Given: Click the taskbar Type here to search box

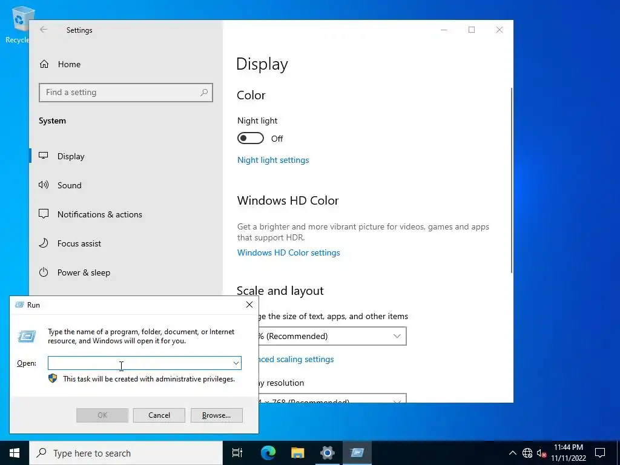Looking at the screenshot, I should (x=126, y=453).
